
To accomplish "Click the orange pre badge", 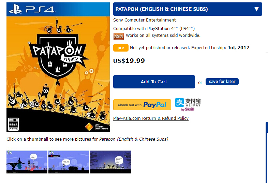I will 121,48.
